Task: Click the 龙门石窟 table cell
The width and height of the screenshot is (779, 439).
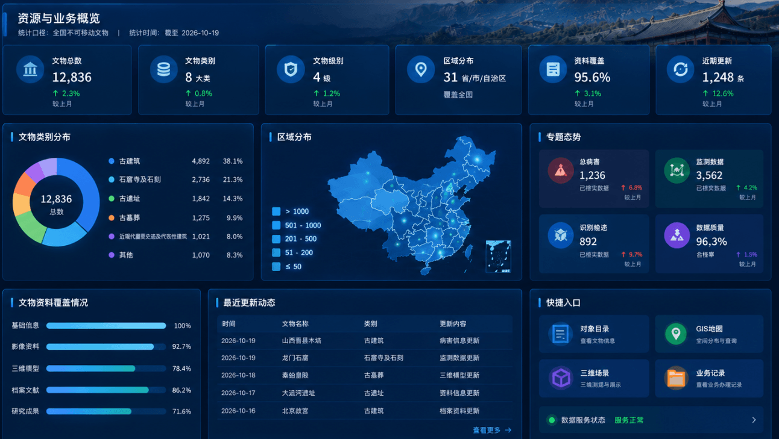Action: pos(297,358)
